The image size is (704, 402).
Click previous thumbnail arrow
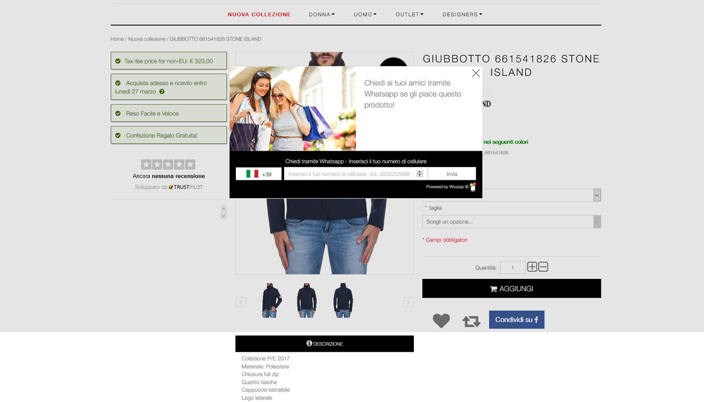241,302
